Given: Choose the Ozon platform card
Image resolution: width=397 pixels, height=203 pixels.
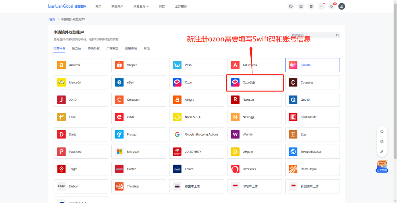Looking at the screenshot, I should coord(197,82).
